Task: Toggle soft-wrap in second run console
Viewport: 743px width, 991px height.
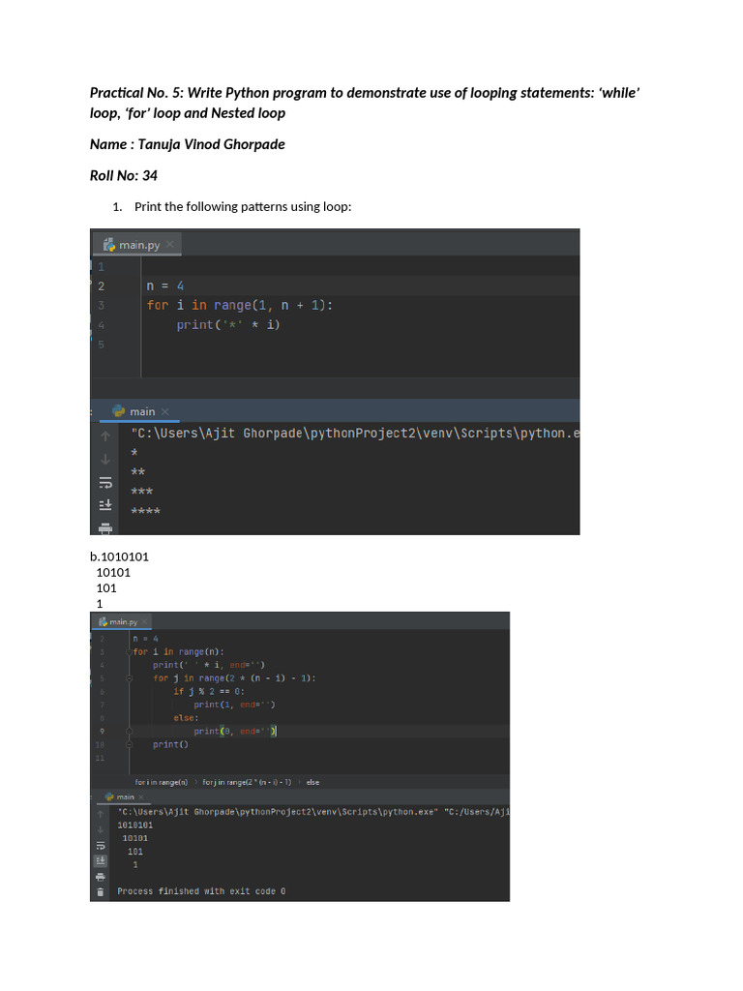Action: 100,845
